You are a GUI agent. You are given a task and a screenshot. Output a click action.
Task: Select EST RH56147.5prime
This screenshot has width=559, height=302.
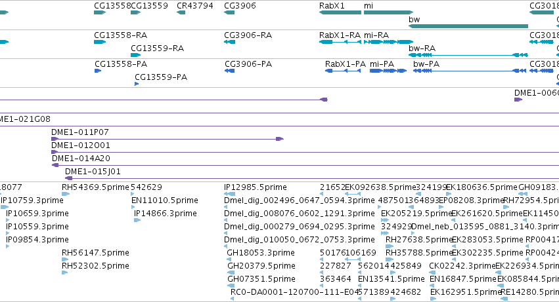tap(65, 259)
